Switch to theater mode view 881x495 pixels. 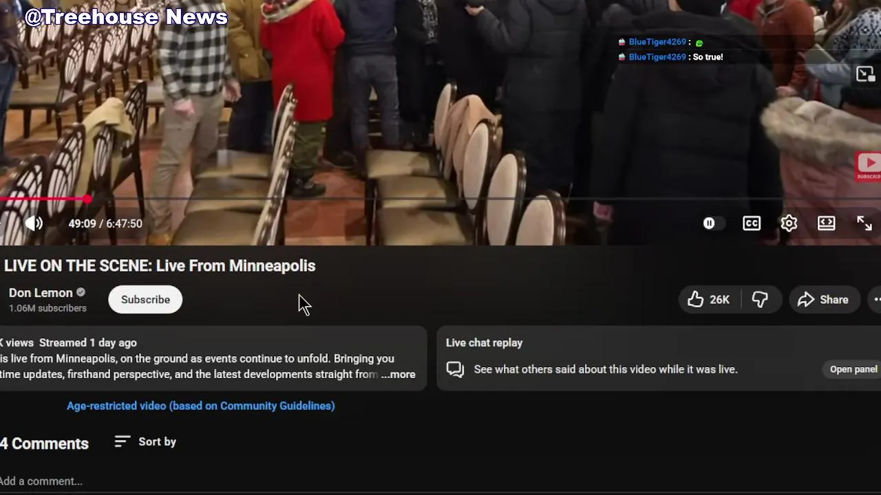tap(827, 223)
